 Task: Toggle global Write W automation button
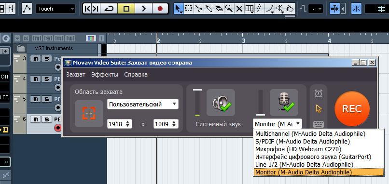[x=70, y=39]
